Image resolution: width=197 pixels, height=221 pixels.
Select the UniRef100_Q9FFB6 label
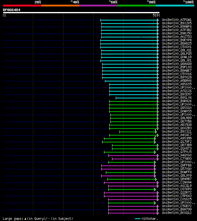coord(177,165)
